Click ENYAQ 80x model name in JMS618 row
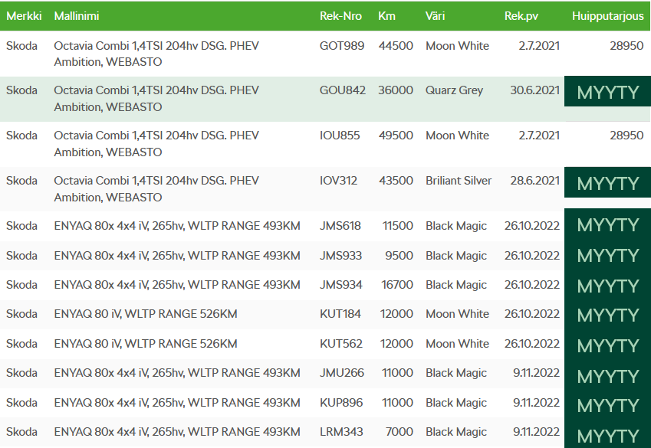Screen dimensions: 651x448 pyautogui.click(x=177, y=226)
